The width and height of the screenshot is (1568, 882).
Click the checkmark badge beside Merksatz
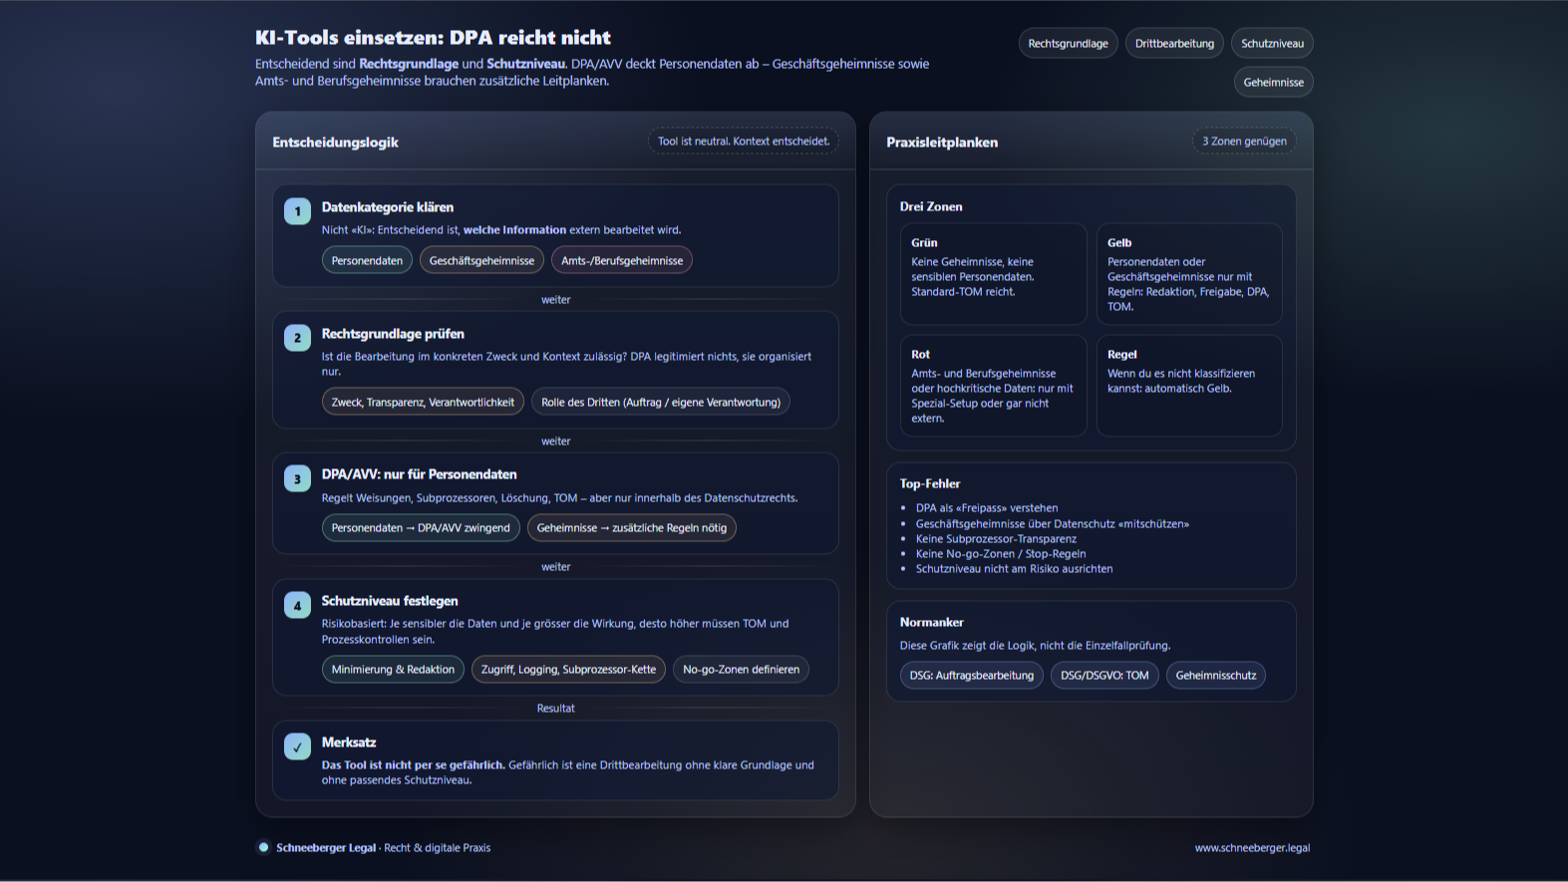click(297, 746)
